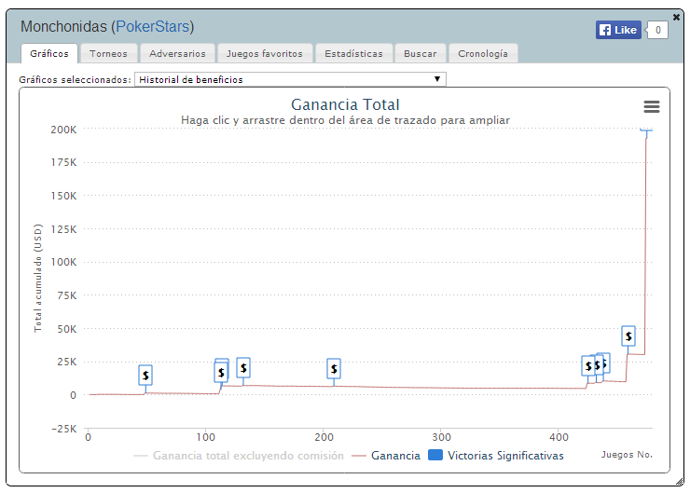Viewport: 690px width, 493px height.
Task: Switch to the Torneos tab
Action: pyautogui.click(x=108, y=54)
